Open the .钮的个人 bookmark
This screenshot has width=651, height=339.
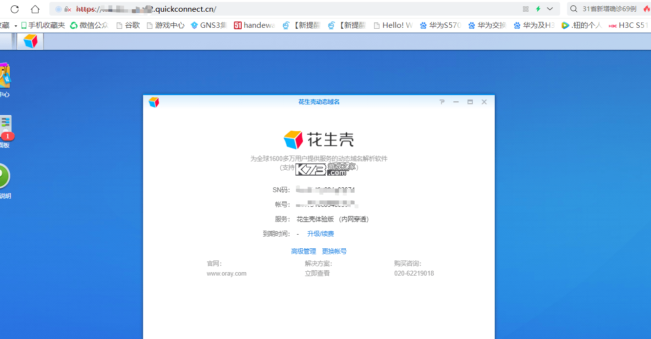click(582, 25)
